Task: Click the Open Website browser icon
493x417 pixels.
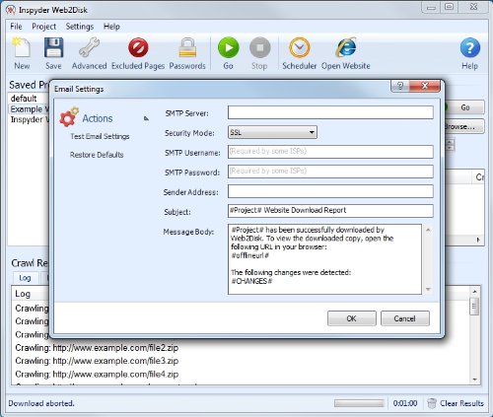Action: 346,48
